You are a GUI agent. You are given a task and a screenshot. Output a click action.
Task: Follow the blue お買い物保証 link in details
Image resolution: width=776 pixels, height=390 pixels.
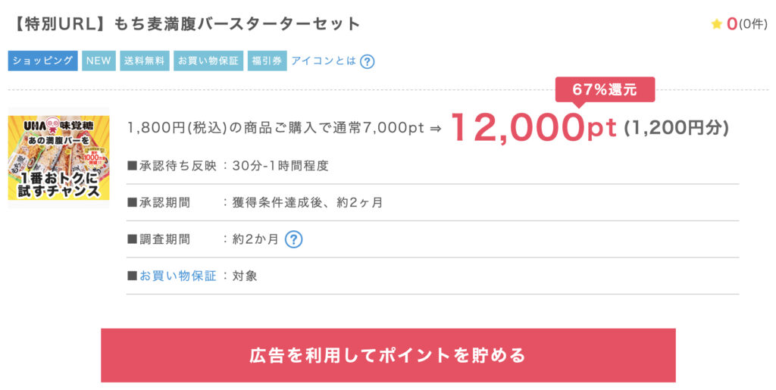click(x=177, y=276)
